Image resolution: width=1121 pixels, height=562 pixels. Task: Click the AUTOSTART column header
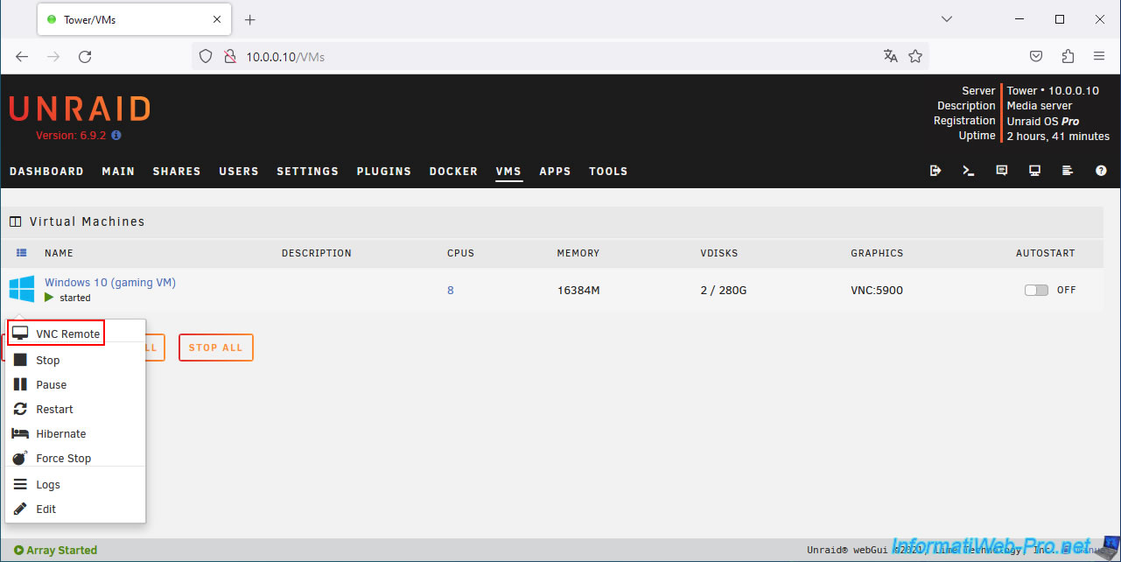[x=1046, y=253]
